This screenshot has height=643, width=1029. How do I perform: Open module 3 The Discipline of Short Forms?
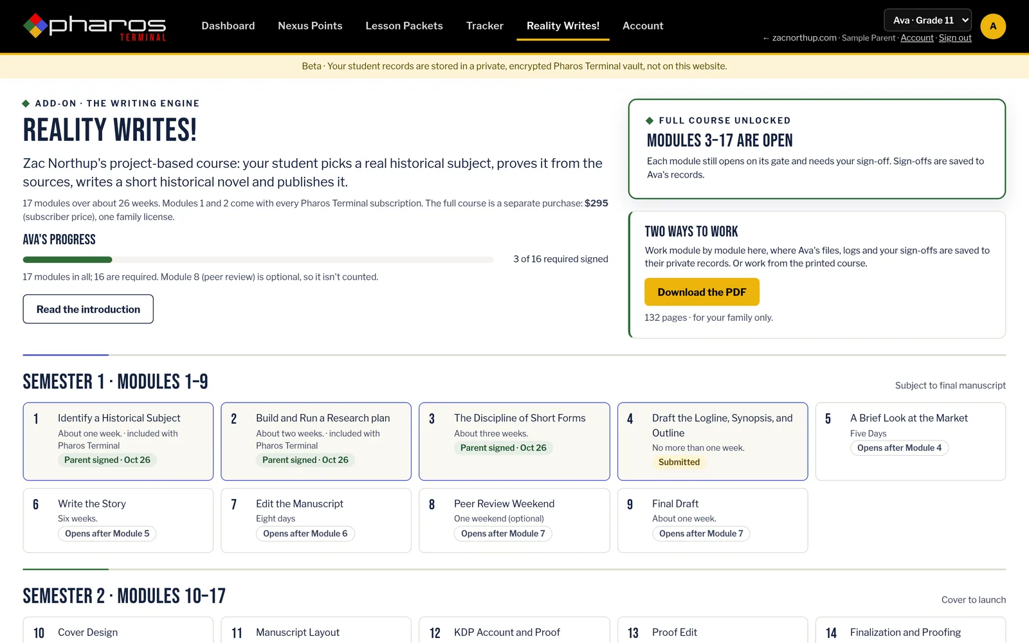point(514,441)
